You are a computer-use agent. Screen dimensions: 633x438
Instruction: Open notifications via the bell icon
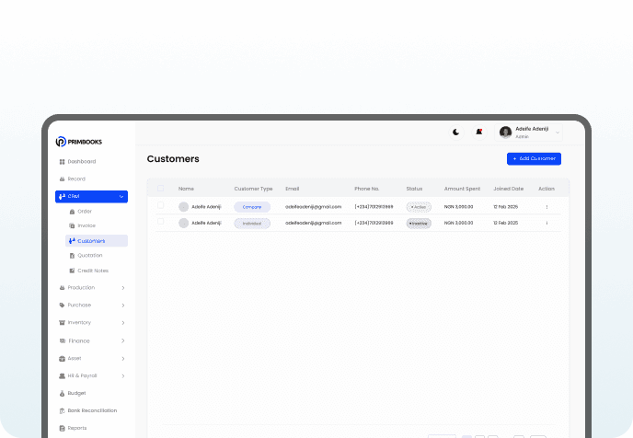pos(479,132)
